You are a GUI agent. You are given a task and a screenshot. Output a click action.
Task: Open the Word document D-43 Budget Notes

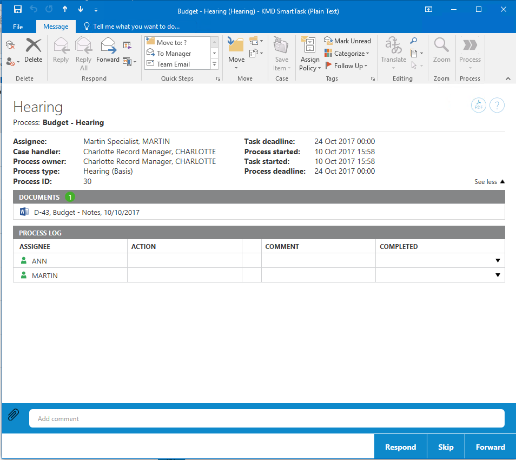pyautogui.click(x=87, y=212)
